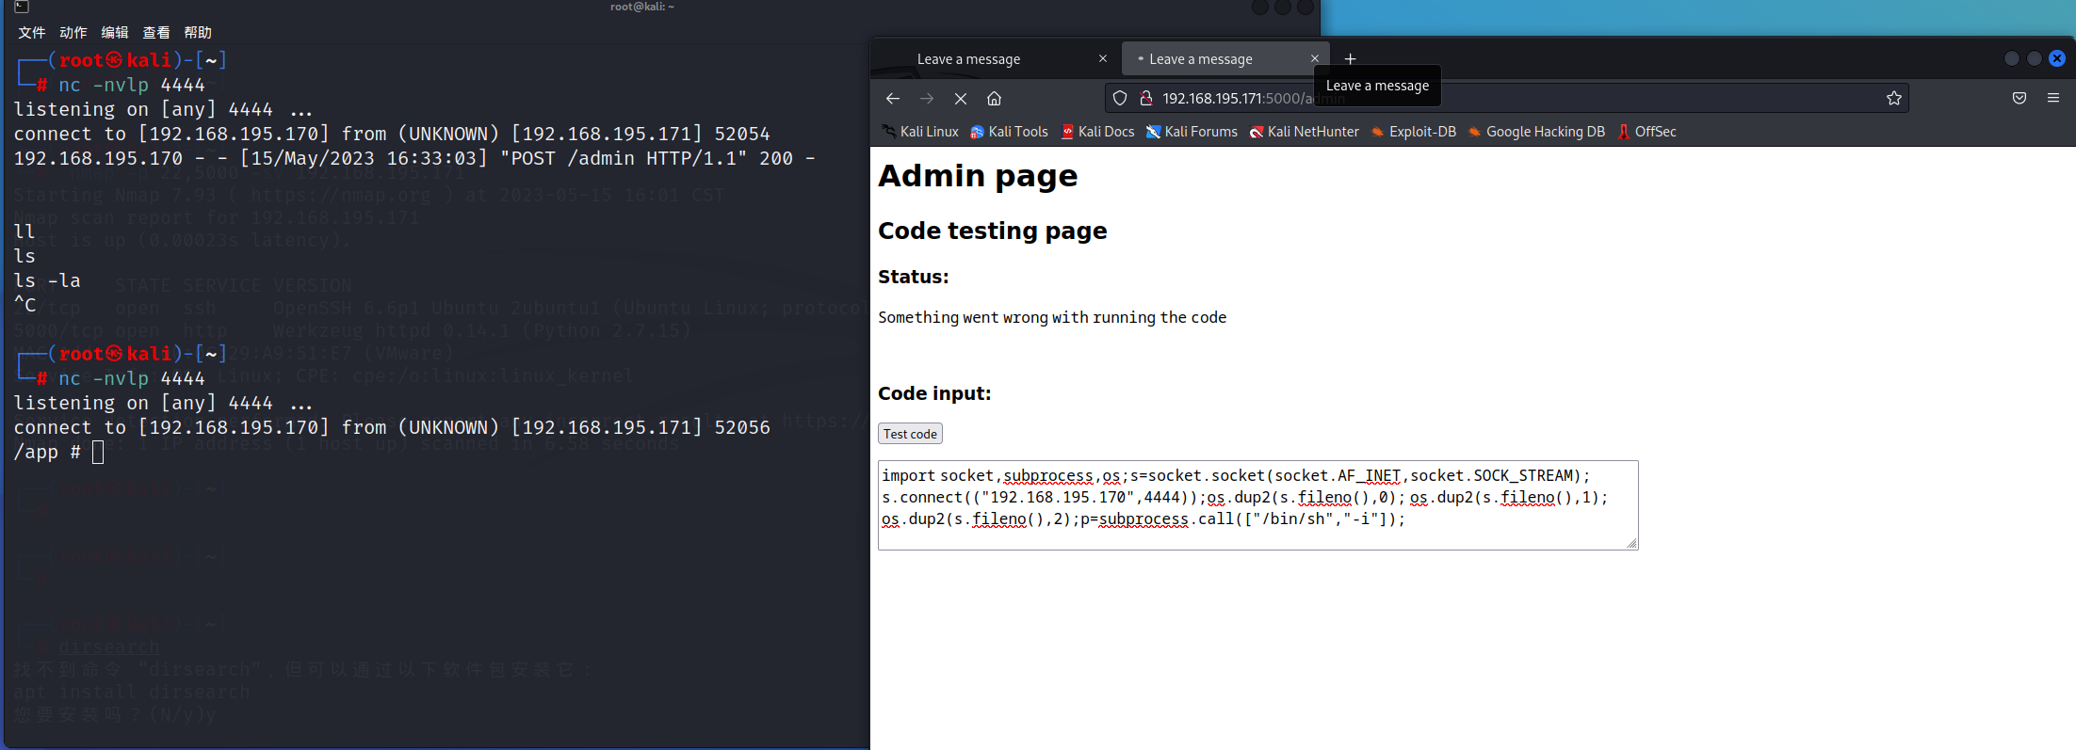
Task: Open the Kali Linux bookmark
Action: (x=920, y=132)
